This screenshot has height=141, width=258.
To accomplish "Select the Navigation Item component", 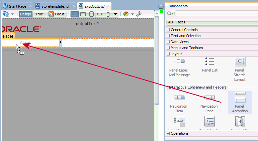I will point(179,104).
